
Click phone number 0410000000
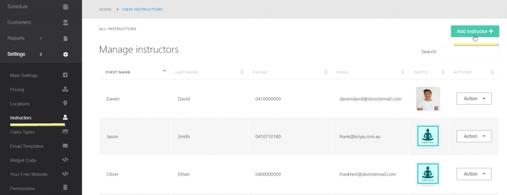pyautogui.click(x=268, y=99)
